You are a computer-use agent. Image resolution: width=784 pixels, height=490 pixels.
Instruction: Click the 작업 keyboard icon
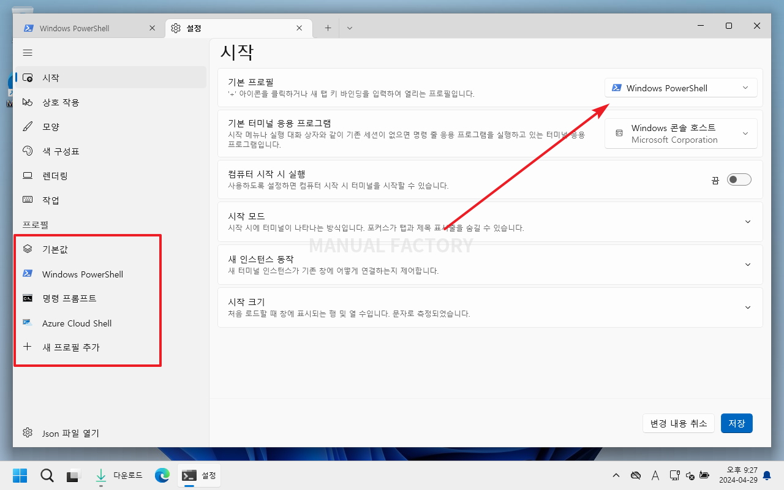(28, 200)
